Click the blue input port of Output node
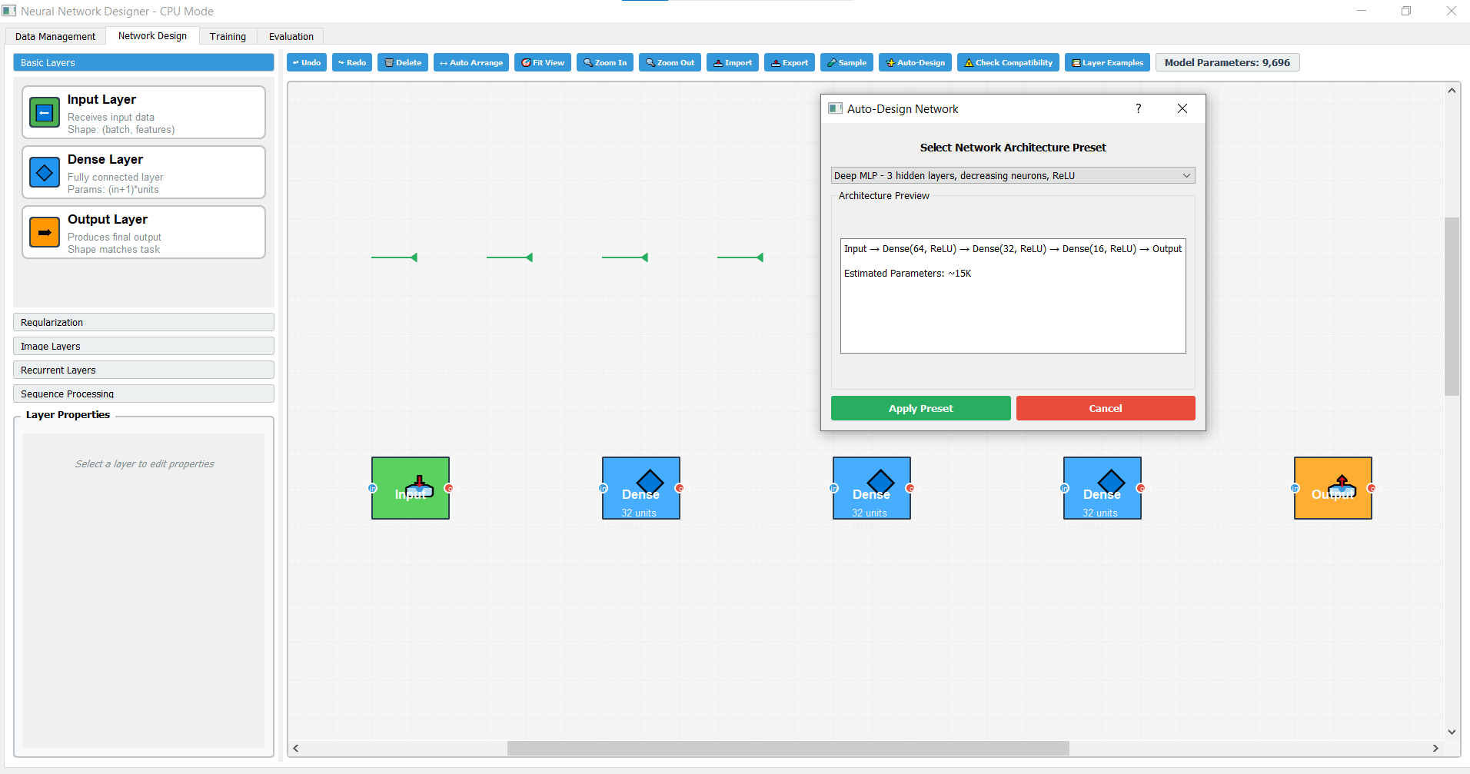 coord(1295,488)
